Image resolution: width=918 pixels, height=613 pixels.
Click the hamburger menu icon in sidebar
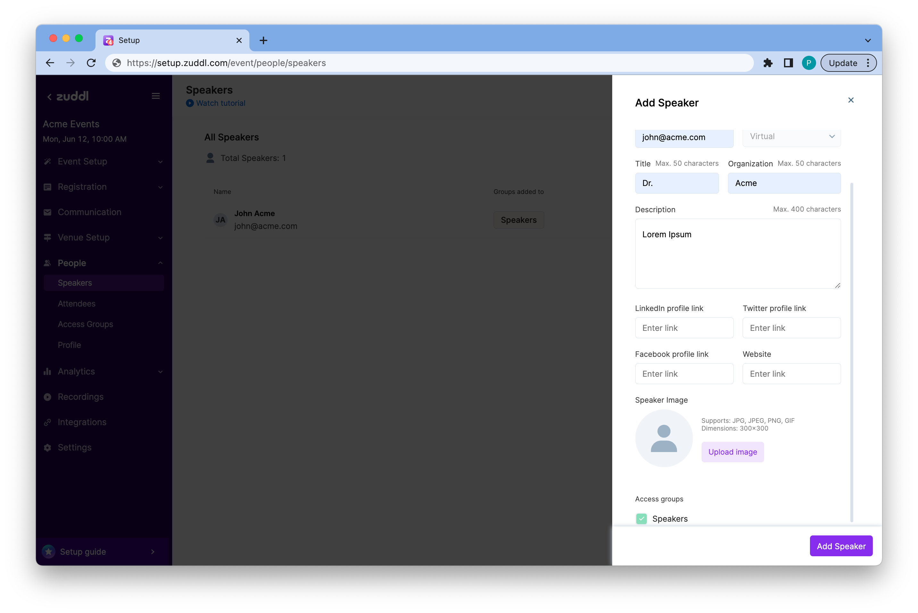155,96
